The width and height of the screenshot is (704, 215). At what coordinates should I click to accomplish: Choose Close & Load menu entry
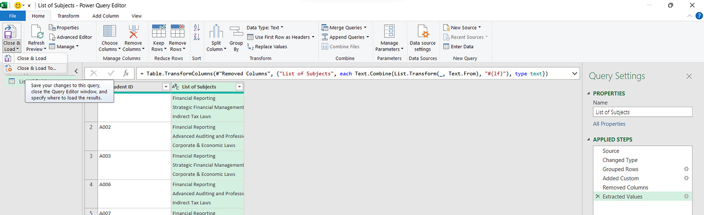(35, 58)
